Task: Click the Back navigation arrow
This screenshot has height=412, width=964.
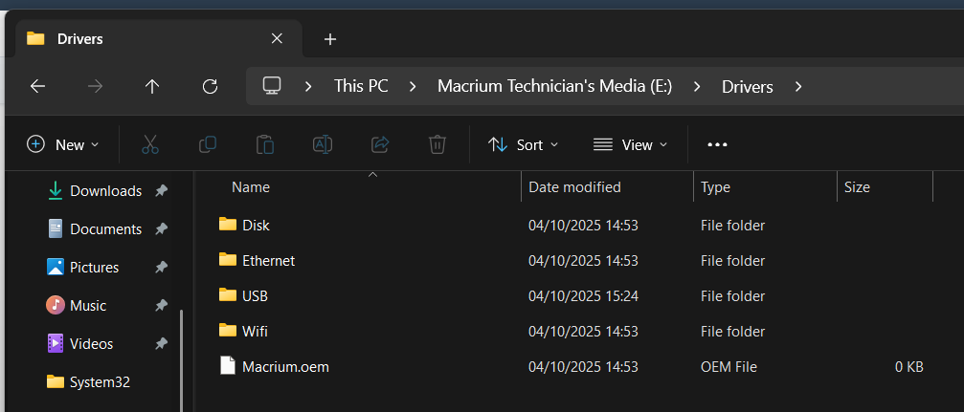Action: coord(37,86)
